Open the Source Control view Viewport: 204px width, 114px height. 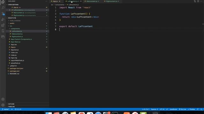click(x=3, y=14)
